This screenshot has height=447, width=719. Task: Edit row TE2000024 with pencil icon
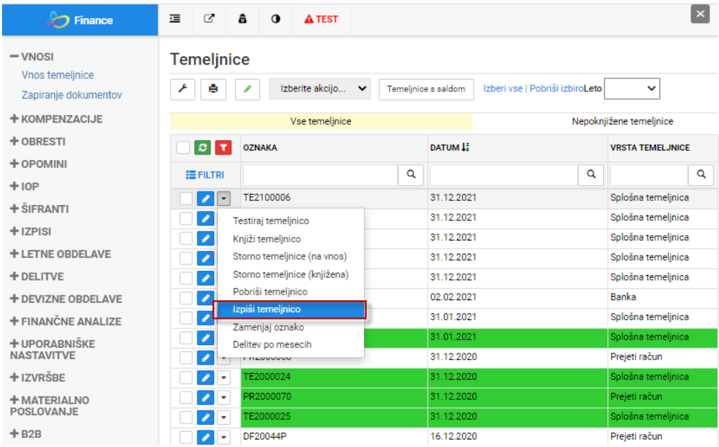205,378
